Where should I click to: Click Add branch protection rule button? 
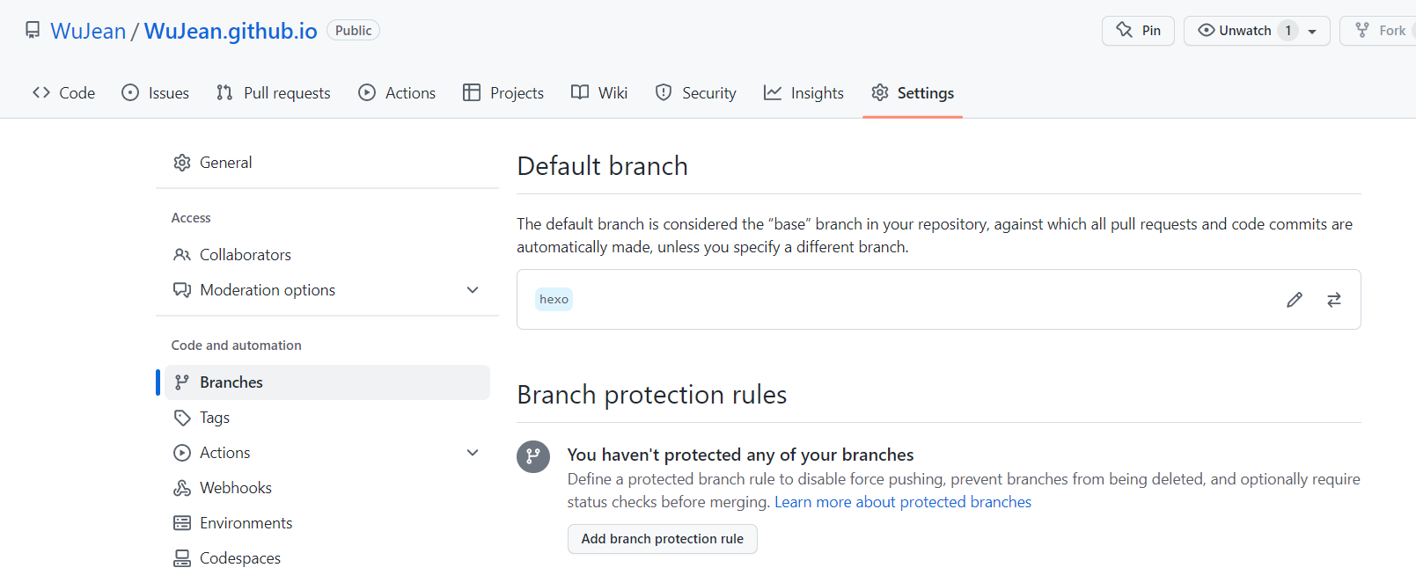pos(663,539)
